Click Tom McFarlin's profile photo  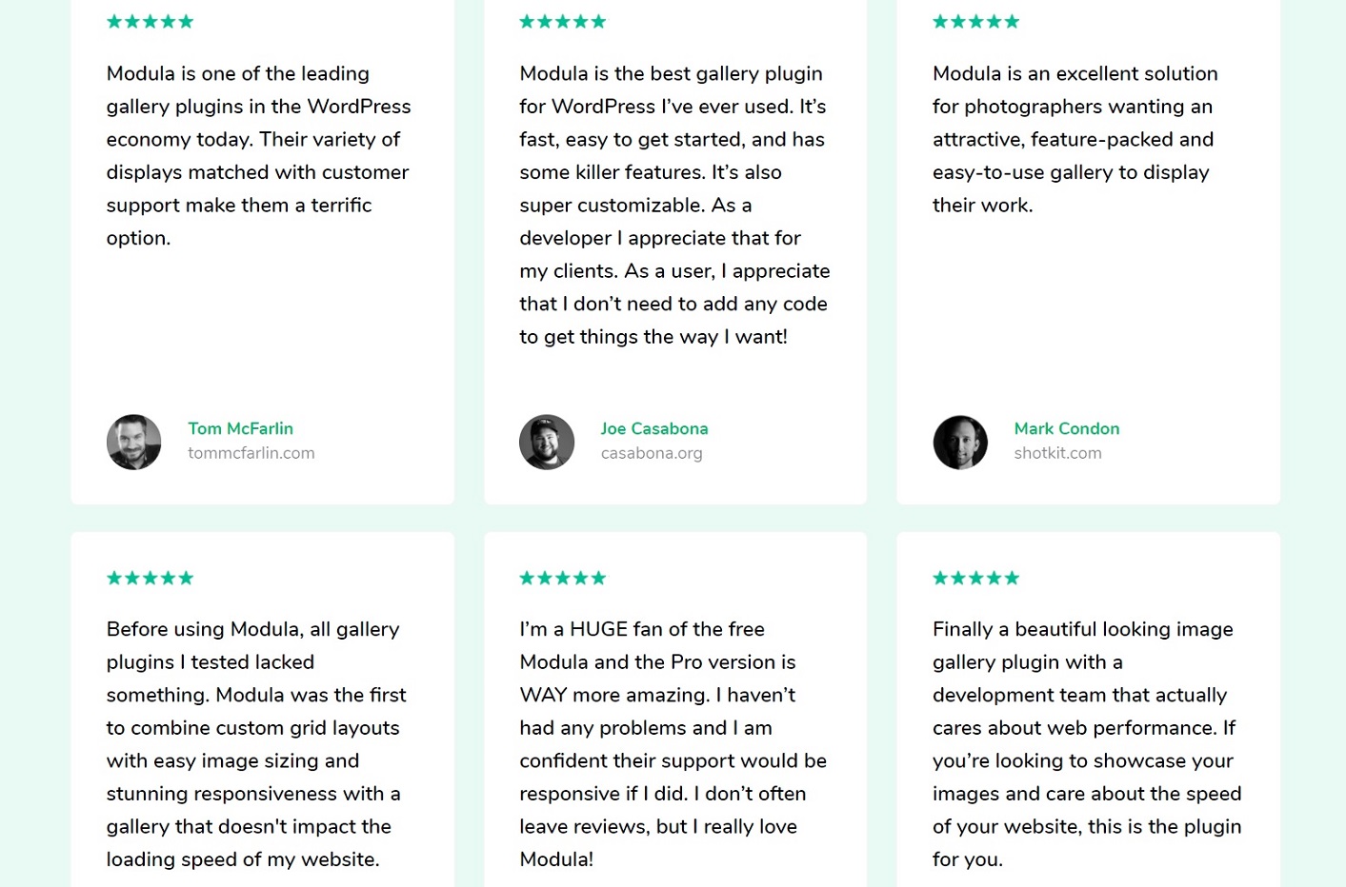pos(133,442)
